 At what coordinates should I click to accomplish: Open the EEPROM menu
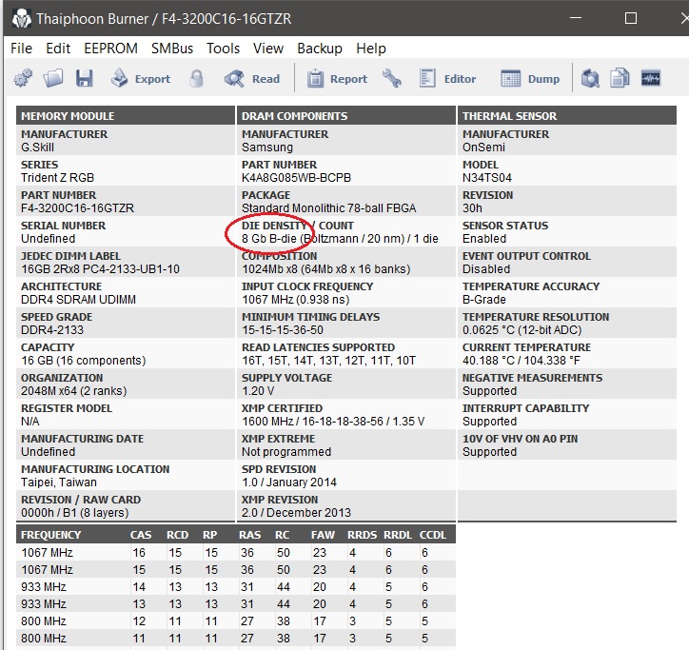point(110,48)
